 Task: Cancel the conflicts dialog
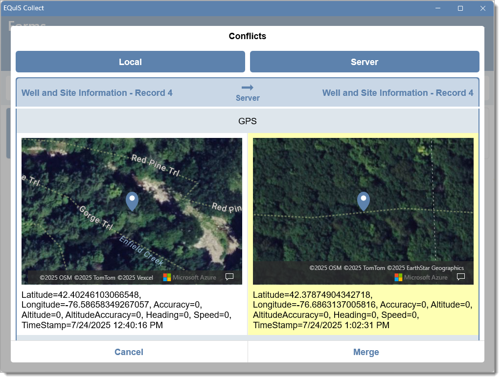129,352
